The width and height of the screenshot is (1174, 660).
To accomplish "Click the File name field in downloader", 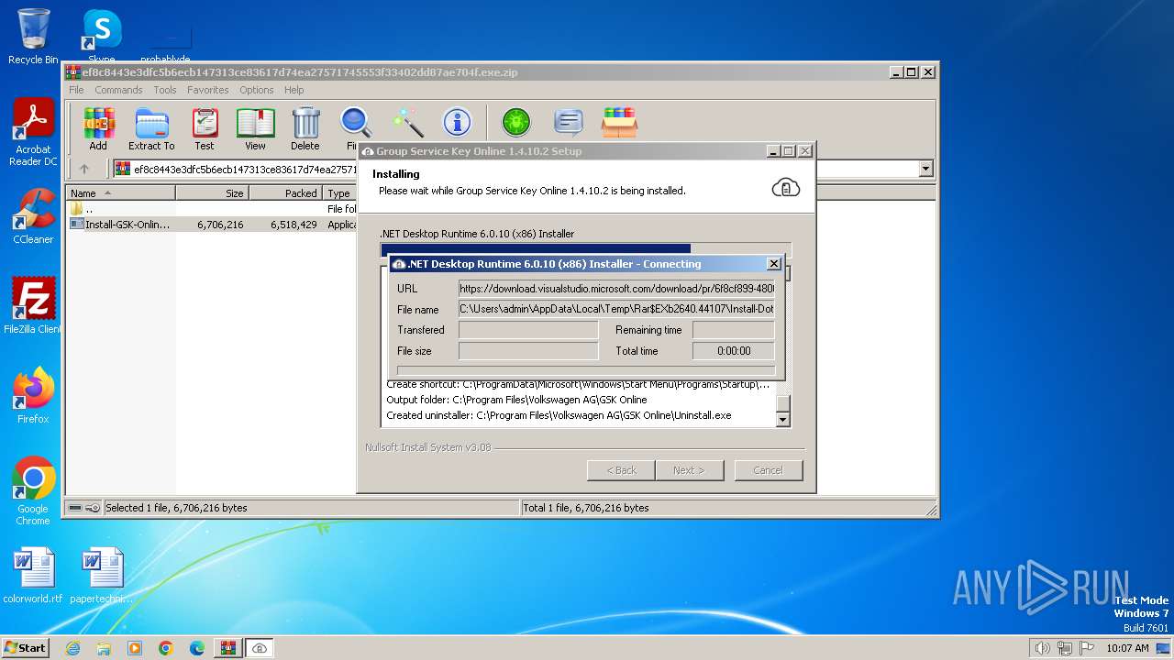I will coord(616,310).
